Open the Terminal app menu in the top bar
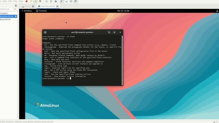This screenshot has height=123, width=219. (41, 11)
